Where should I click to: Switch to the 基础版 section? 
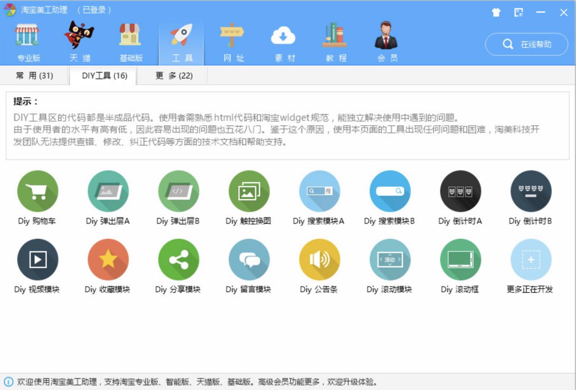131,42
